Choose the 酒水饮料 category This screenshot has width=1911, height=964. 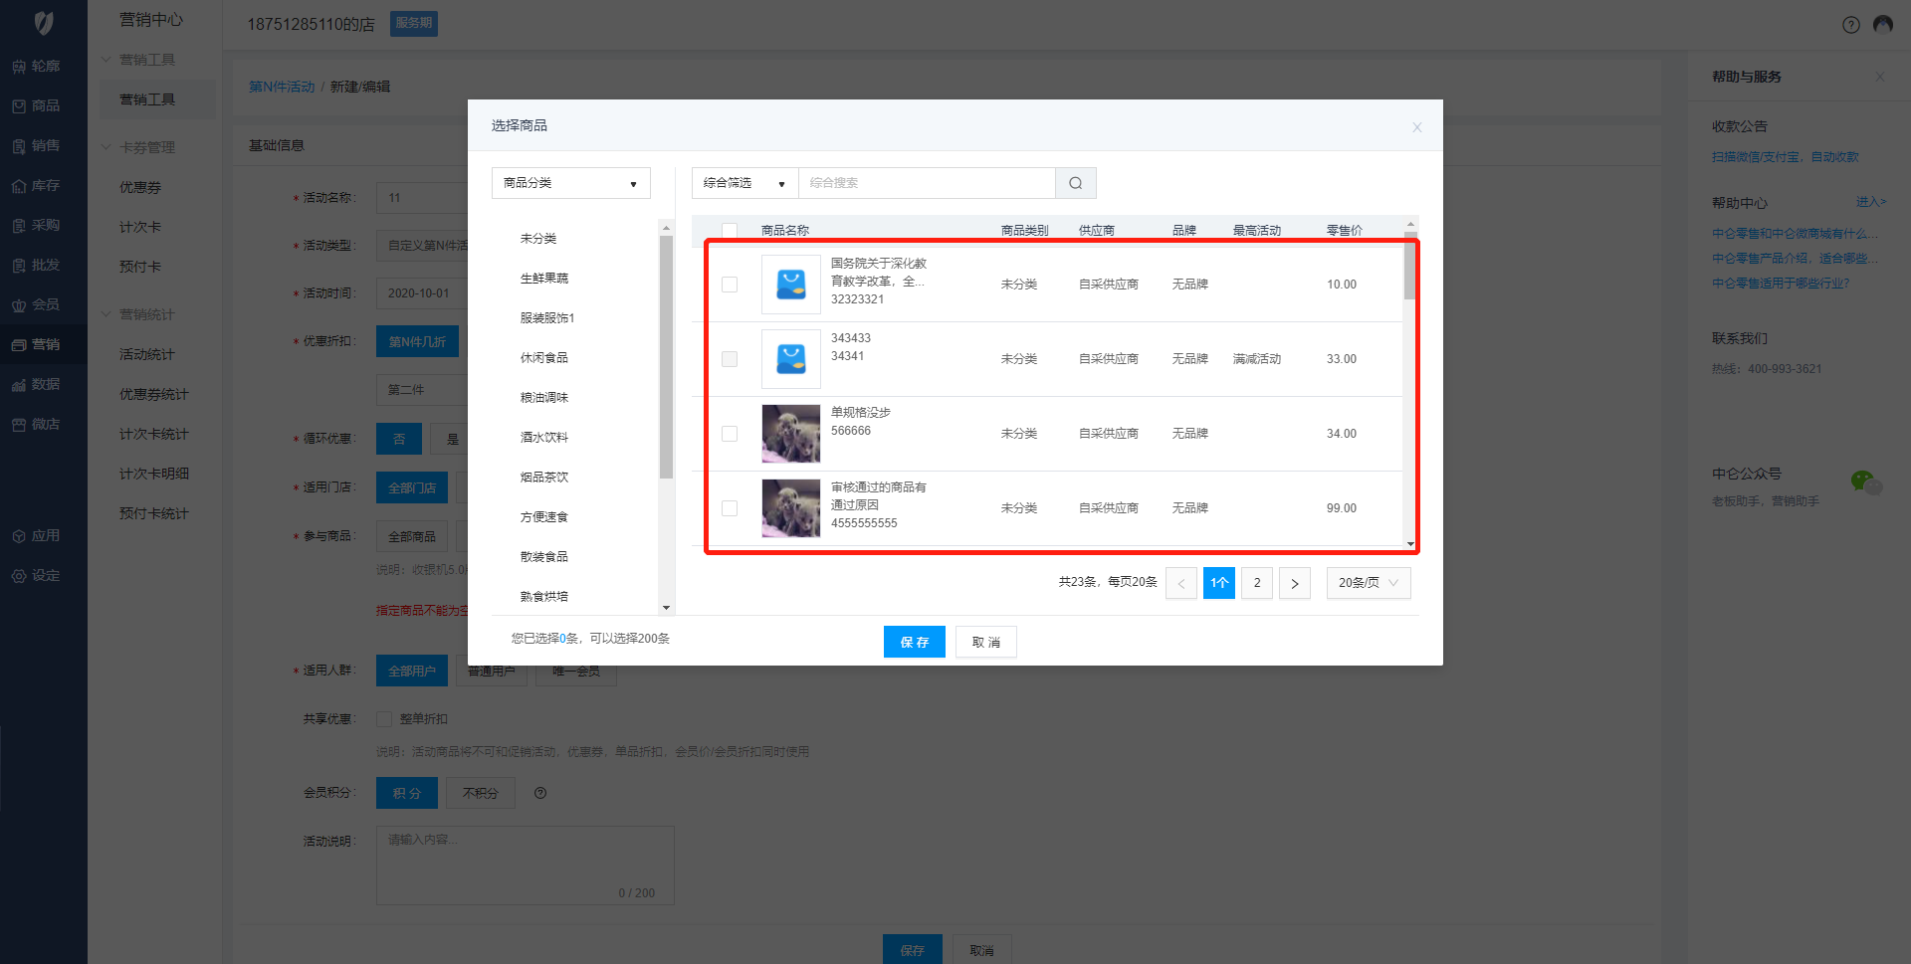pyautogui.click(x=544, y=438)
